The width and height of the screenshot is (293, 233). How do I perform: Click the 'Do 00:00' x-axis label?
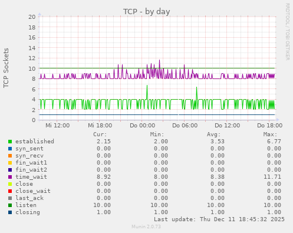point(143,126)
